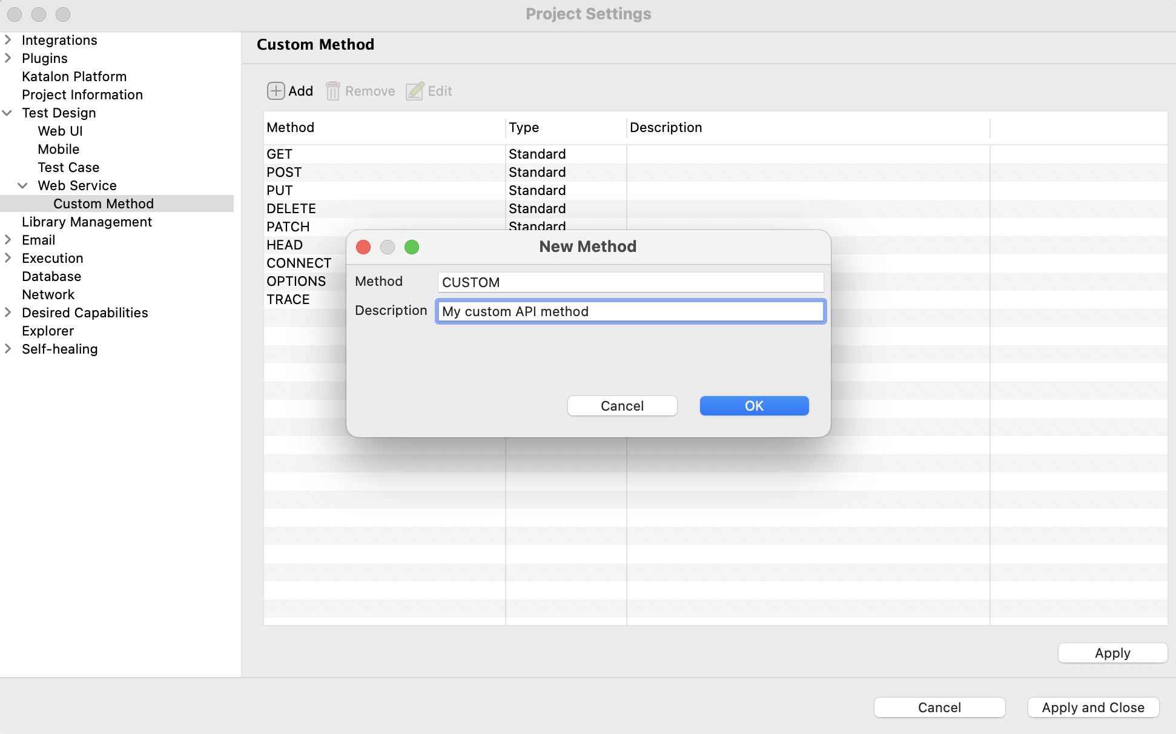The width and height of the screenshot is (1176, 734).
Task: Open the Katalon Platform settings page
Action: [74, 76]
